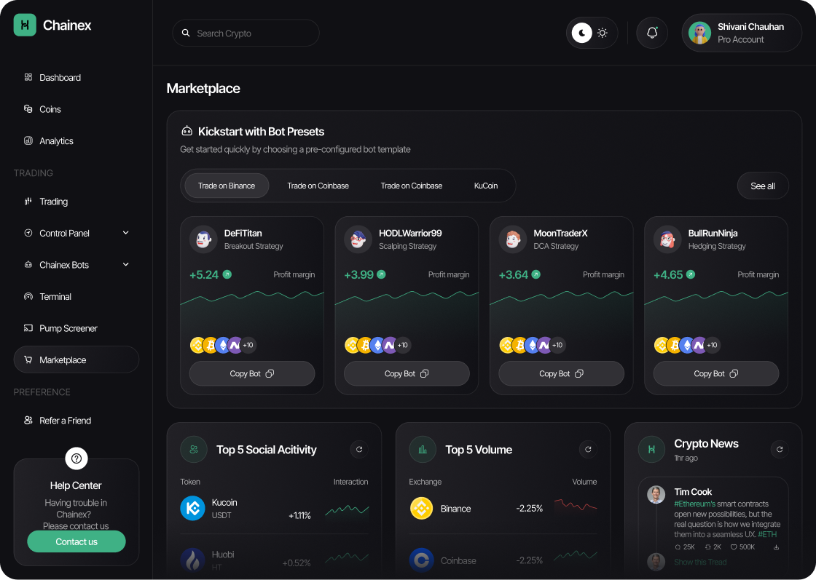Click the BullRunNinja bot avatar
This screenshot has height=580, width=816.
[x=667, y=239]
